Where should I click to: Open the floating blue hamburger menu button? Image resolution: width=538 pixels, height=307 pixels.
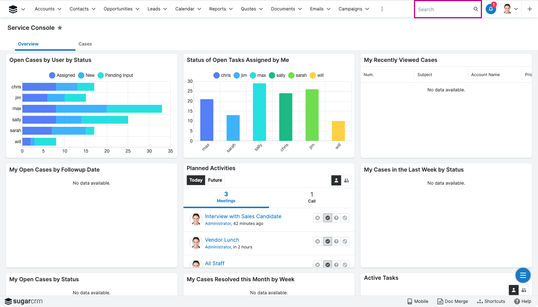[523, 275]
